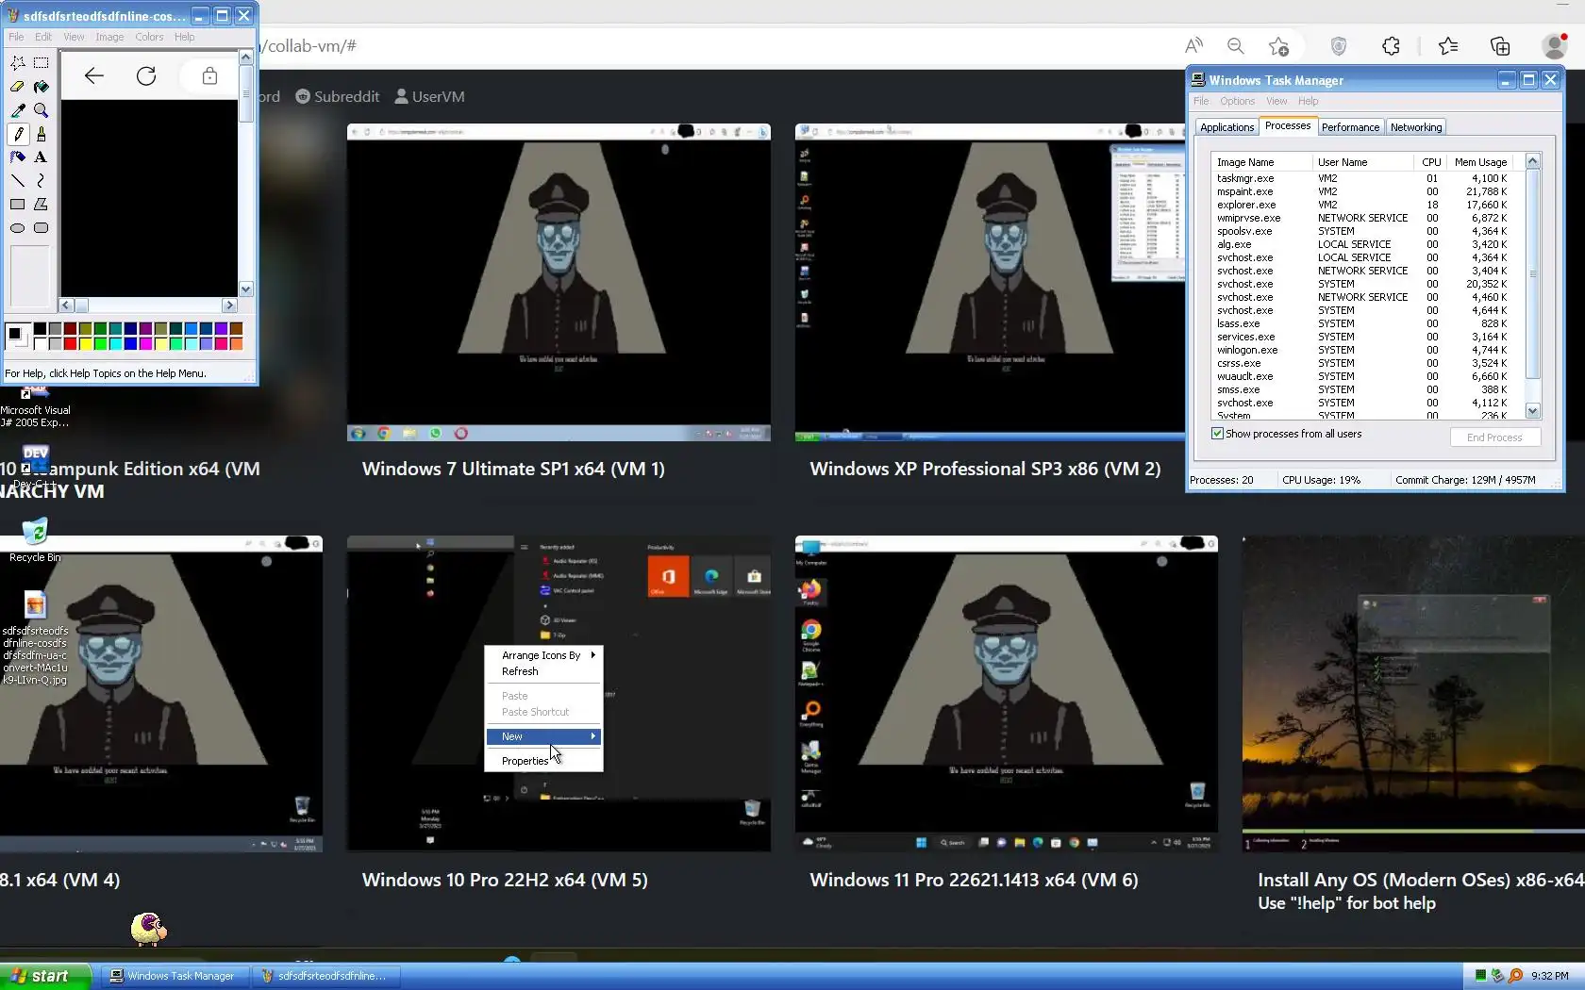Sort processes by Image Name column
Screen dimensions: 1585x990
click(x=1261, y=162)
